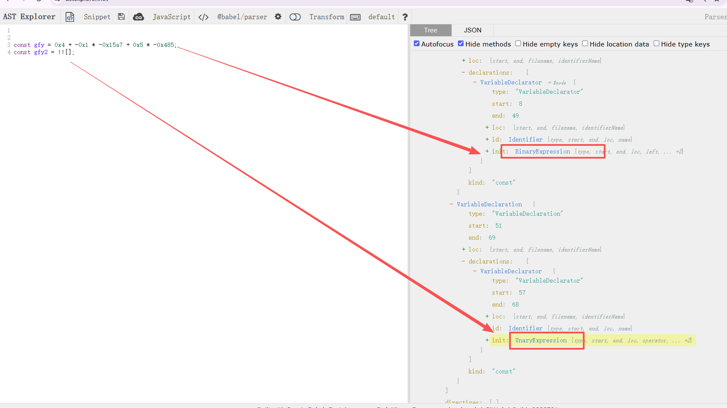
Task: Click the VariableDeclaration node name
Action: [x=489, y=204]
